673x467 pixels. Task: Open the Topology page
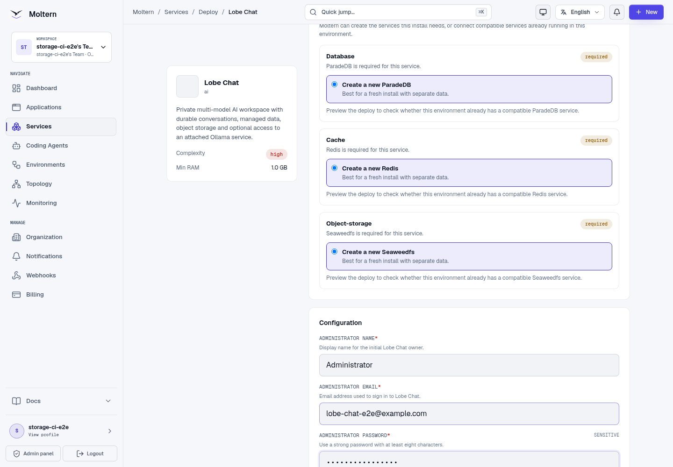(61, 184)
